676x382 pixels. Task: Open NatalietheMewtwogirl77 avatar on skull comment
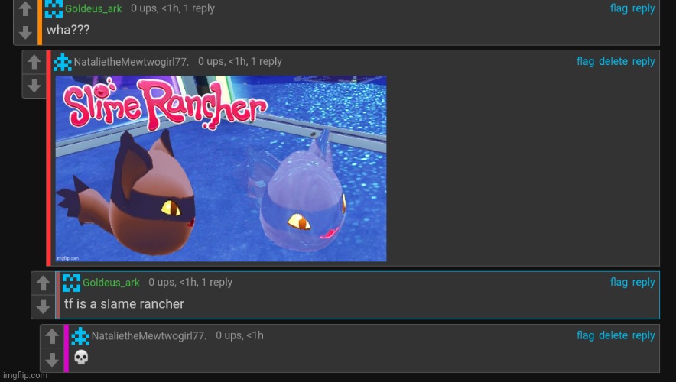[x=80, y=336]
